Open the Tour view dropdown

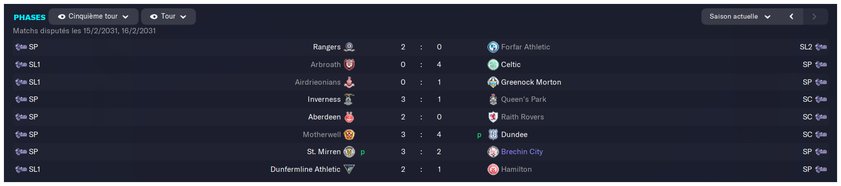pyautogui.click(x=168, y=16)
